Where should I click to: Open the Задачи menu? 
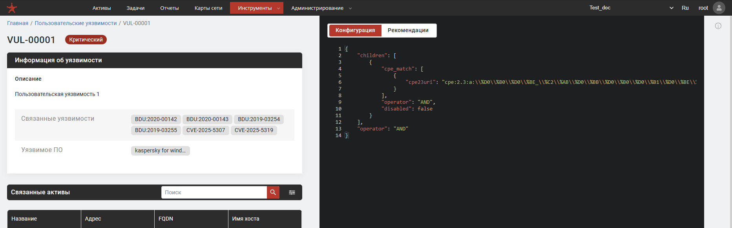[x=135, y=8]
